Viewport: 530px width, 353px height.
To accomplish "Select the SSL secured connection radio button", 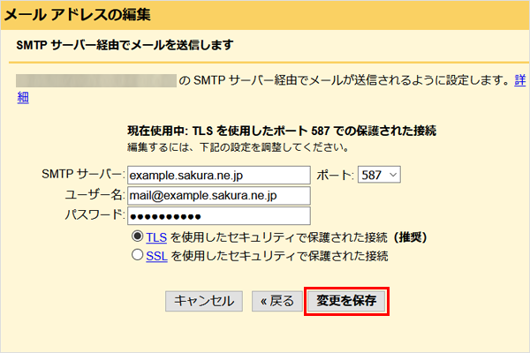I will coord(137,255).
